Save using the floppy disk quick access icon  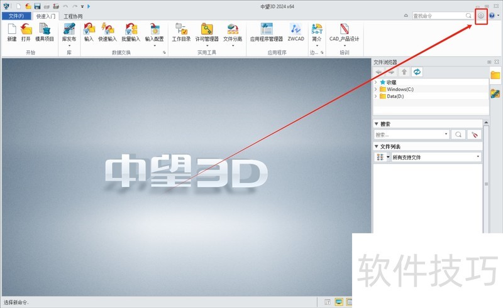(x=38, y=6)
